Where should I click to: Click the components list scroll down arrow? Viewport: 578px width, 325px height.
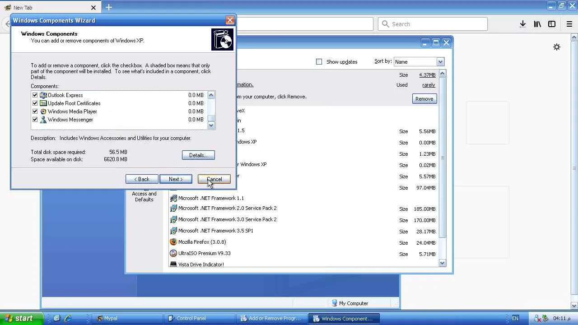click(x=211, y=125)
